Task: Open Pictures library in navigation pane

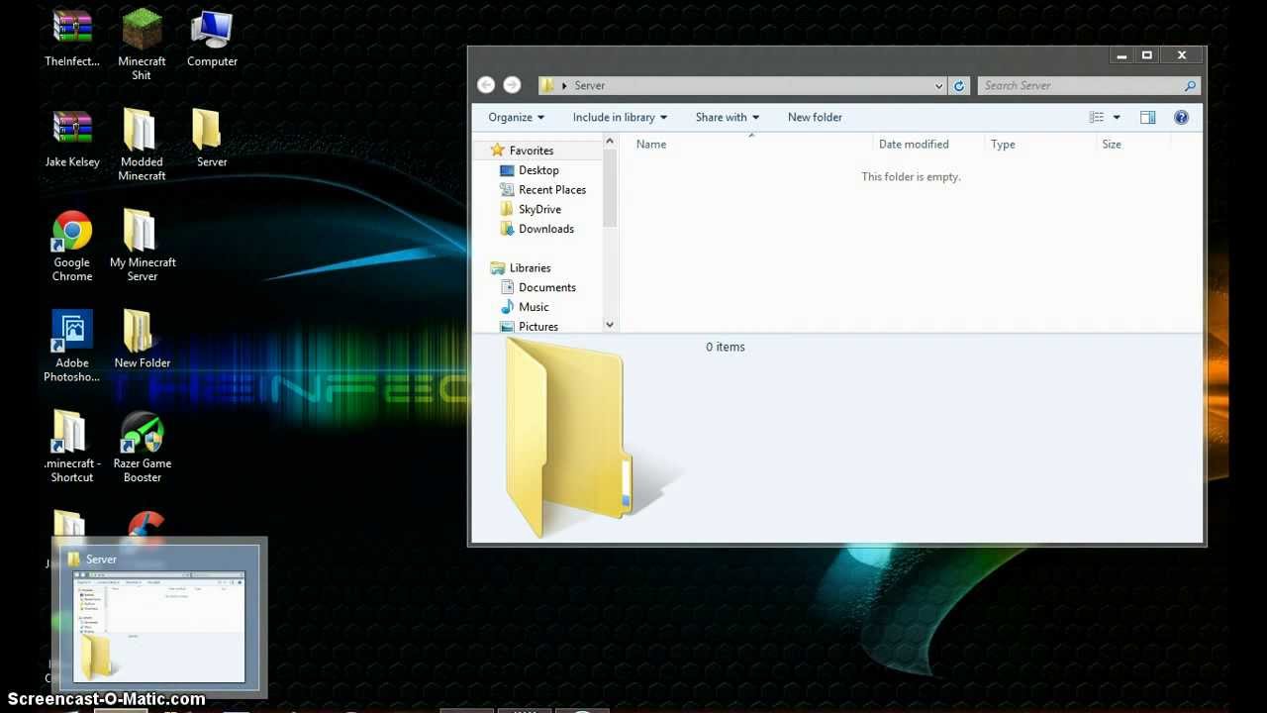Action: pos(537,327)
